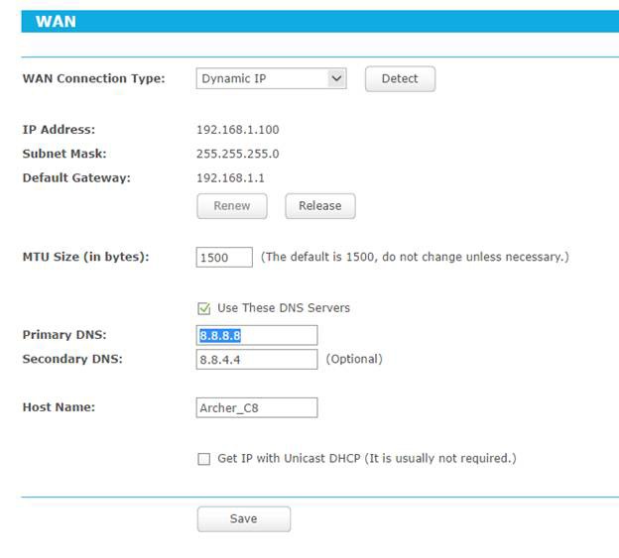Viewport: 619px width, 558px height.
Task: Click the subnet mask value 255.255.255.0
Action: pos(238,154)
